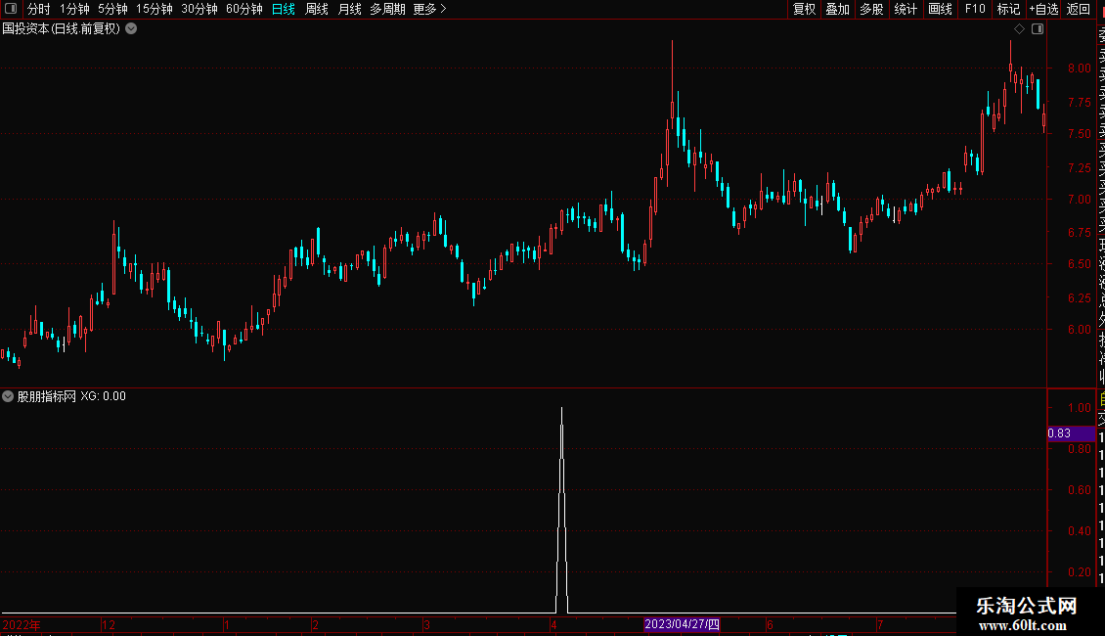Click the 7.00 price axis label
The height and width of the screenshot is (636, 1105).
tap(1079, 199)
